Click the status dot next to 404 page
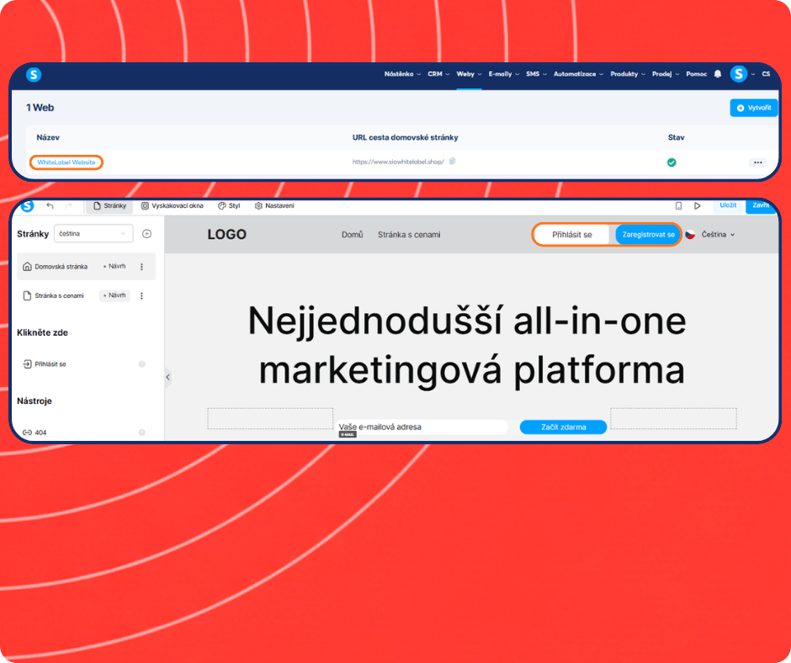Image resolution: width=791 pixels, height=663 pixels. click(141, 432)
